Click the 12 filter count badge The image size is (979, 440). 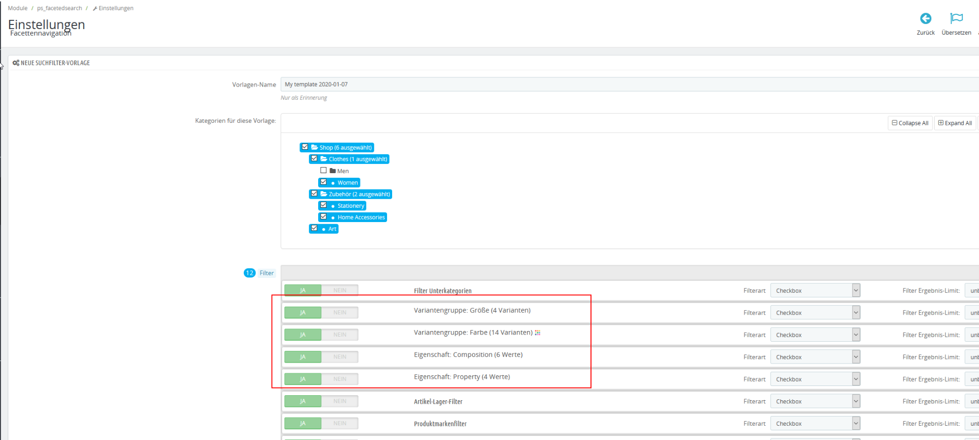coord(249,273)
